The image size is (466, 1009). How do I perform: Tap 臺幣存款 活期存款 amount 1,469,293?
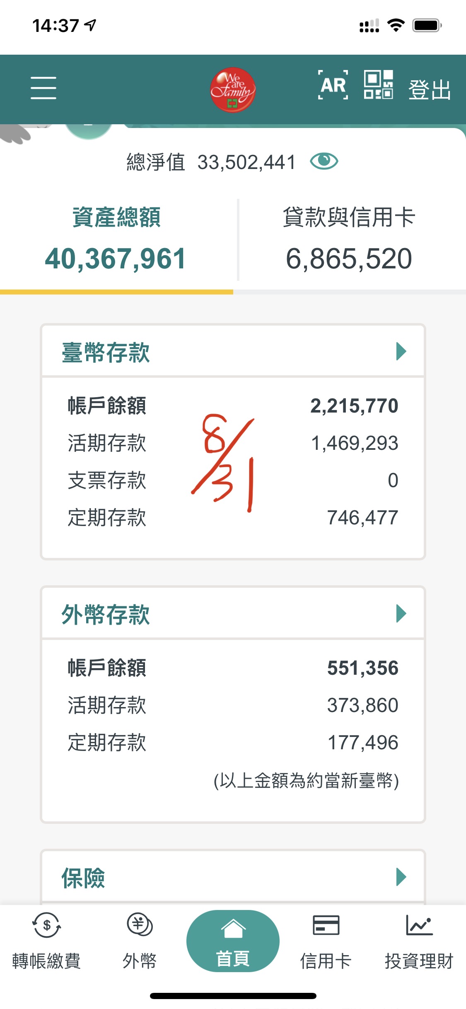tap(355, 443)
